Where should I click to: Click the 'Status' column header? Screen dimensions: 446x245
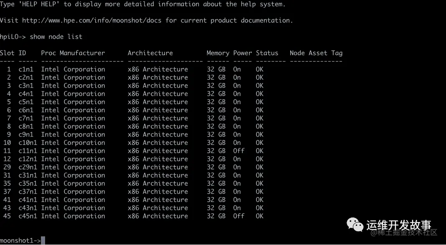point(267,53)
